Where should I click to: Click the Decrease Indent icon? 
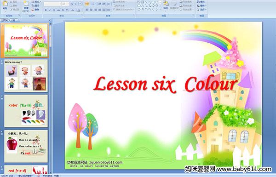(100, 4)
